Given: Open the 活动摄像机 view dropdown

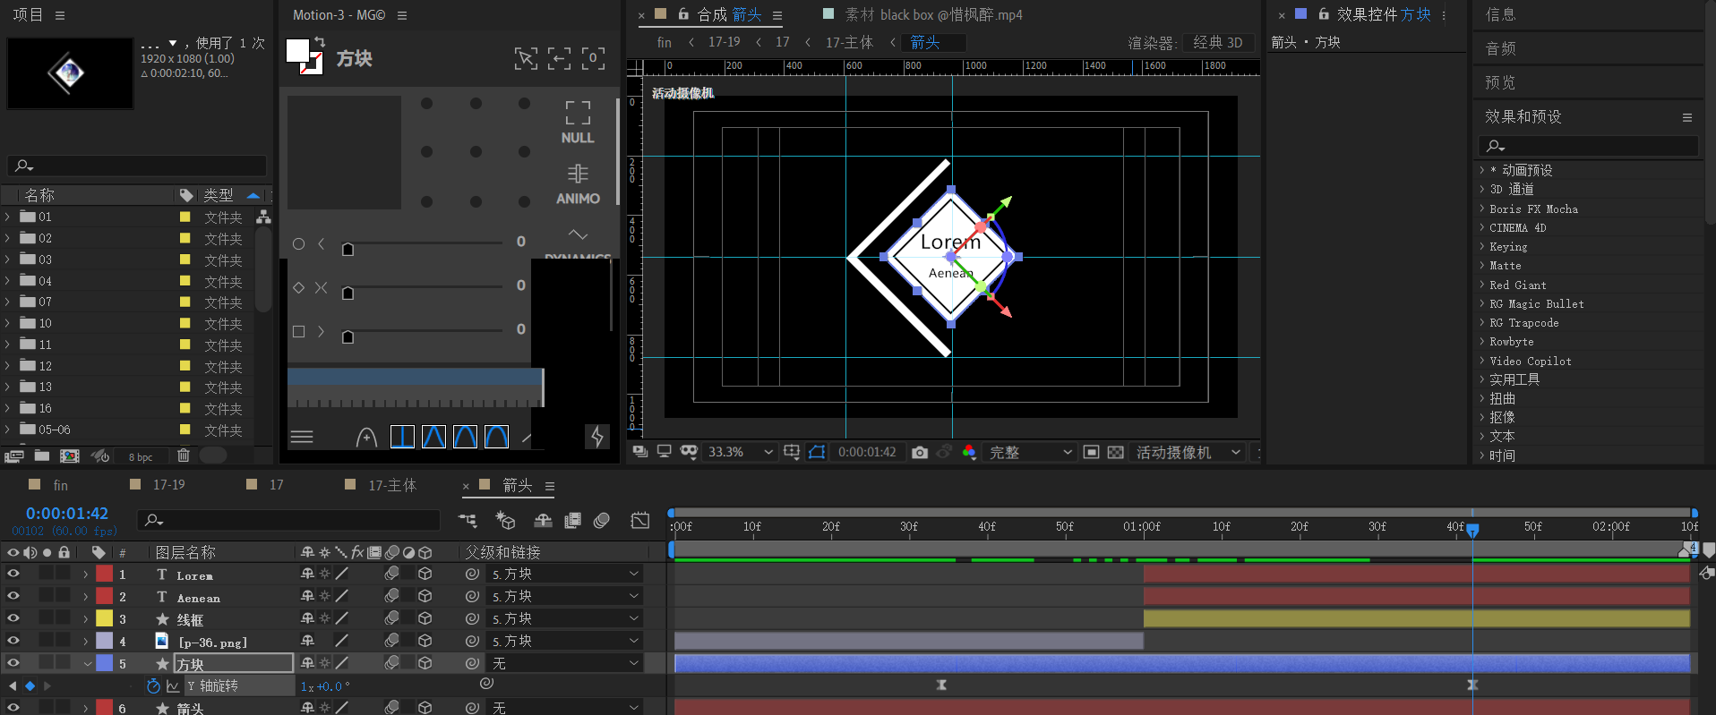Looking at the screenshot, I should point(1188,452).
